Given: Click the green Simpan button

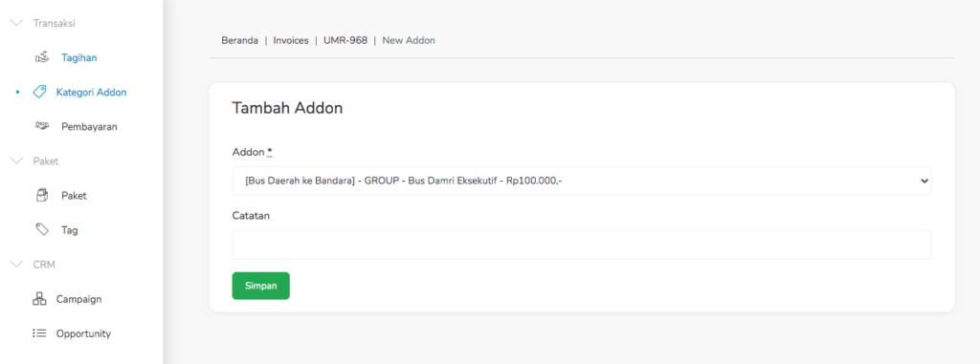Looking at the screenshot, I should click(x=260, y=286).
